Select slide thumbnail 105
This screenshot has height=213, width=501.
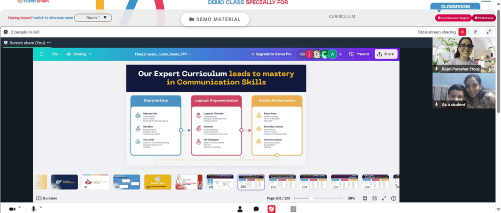[345, 182]
